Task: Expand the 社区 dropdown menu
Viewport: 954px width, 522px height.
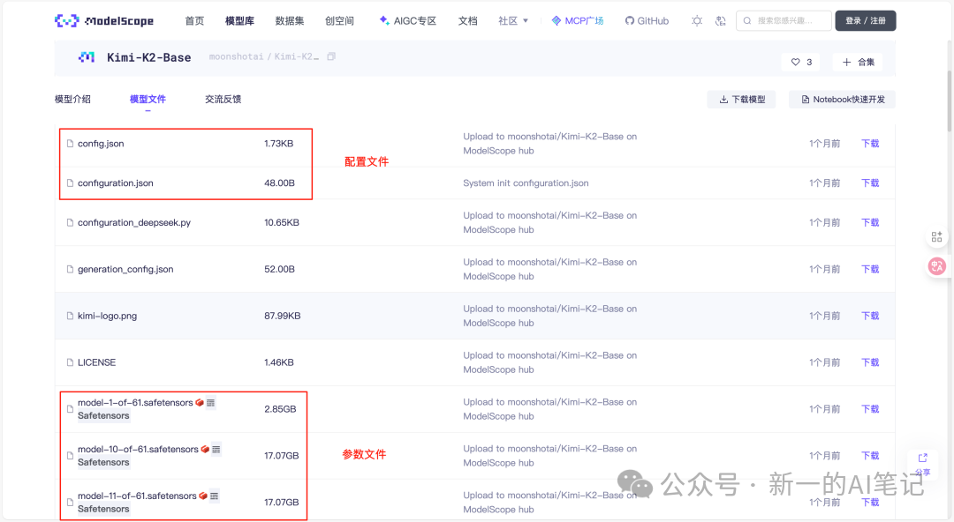Action: point(513,20)
